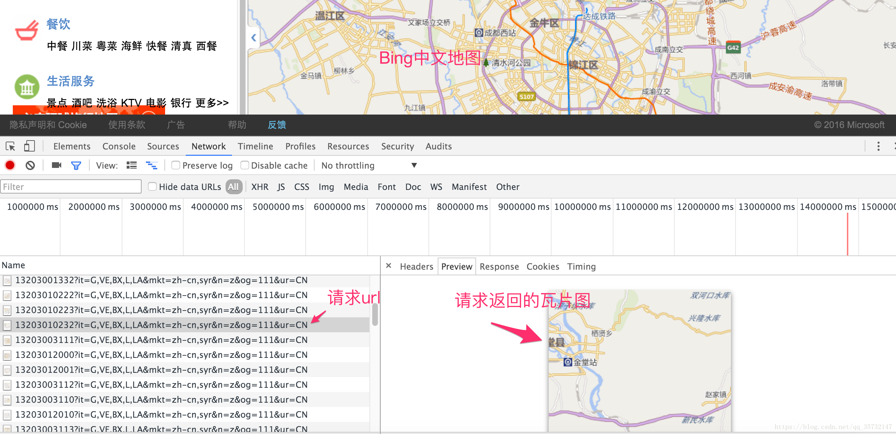The image size is (896, 434).
Task: Open the 帮助 footer link
Action: coord(237,125)
